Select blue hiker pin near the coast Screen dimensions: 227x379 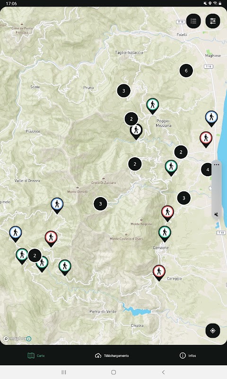click(x=211, y=118)
